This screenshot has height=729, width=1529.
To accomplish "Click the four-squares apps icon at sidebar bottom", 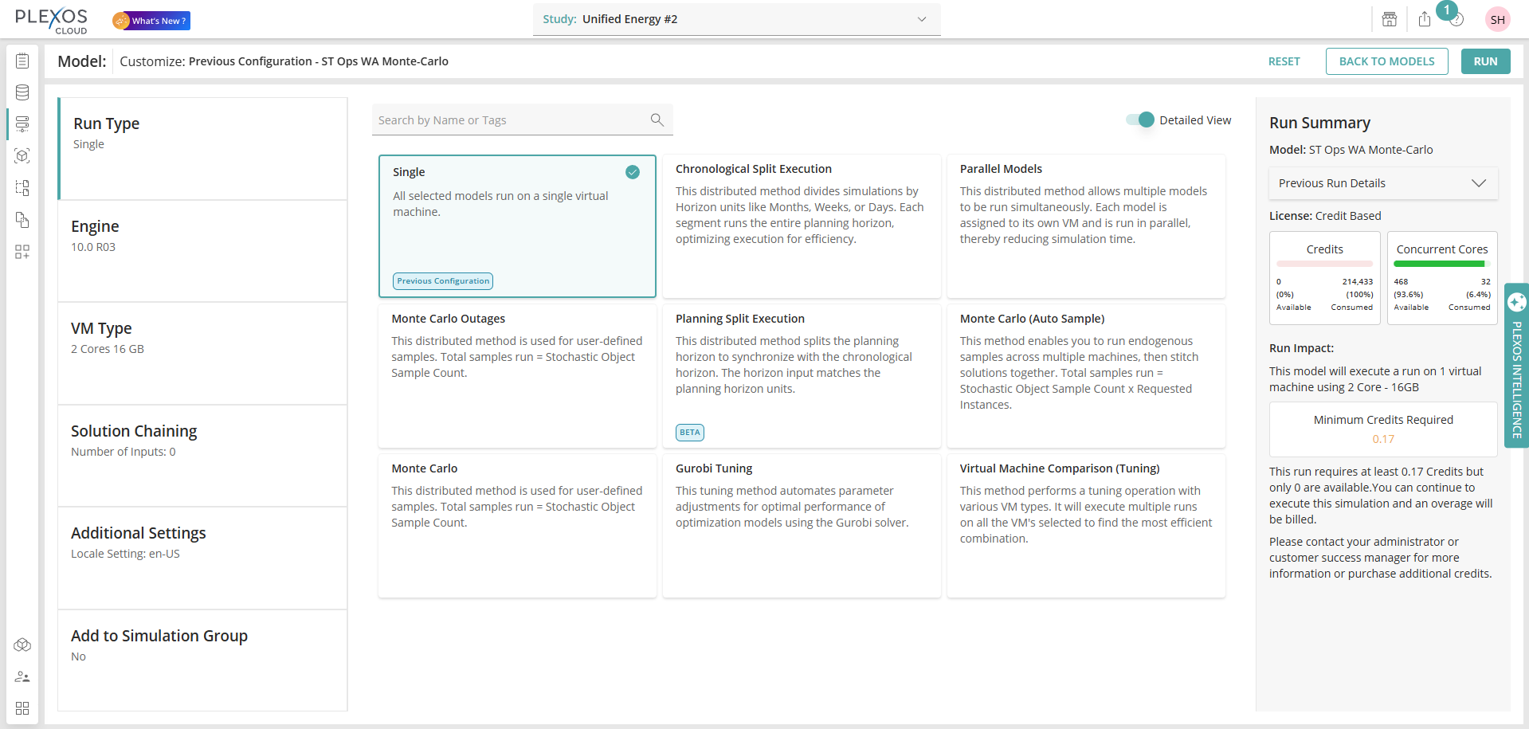I will tap(22, 708).
